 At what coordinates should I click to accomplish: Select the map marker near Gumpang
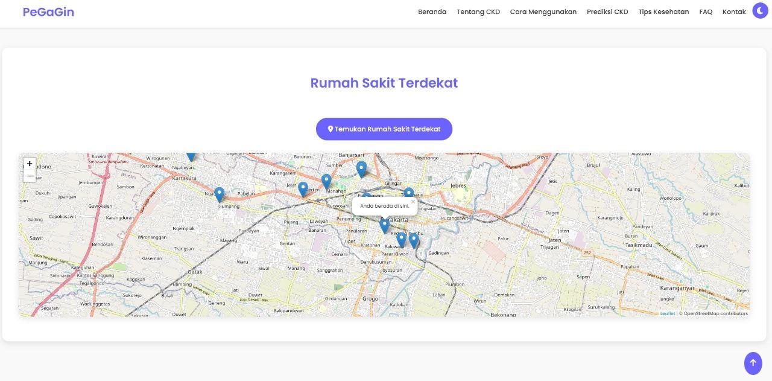coord(220,194)
